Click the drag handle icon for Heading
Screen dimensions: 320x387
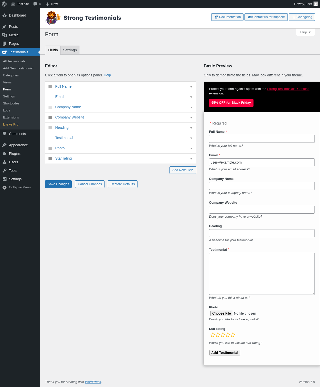click(x=50, y=128)
